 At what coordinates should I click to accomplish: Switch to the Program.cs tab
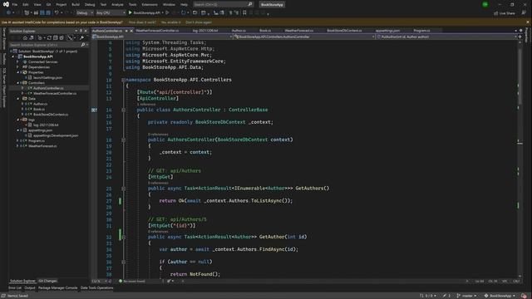click(421, 31)
